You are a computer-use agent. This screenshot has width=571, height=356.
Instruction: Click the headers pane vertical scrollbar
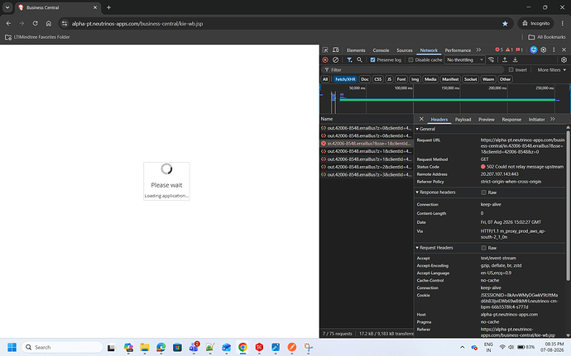coord(568,206)
